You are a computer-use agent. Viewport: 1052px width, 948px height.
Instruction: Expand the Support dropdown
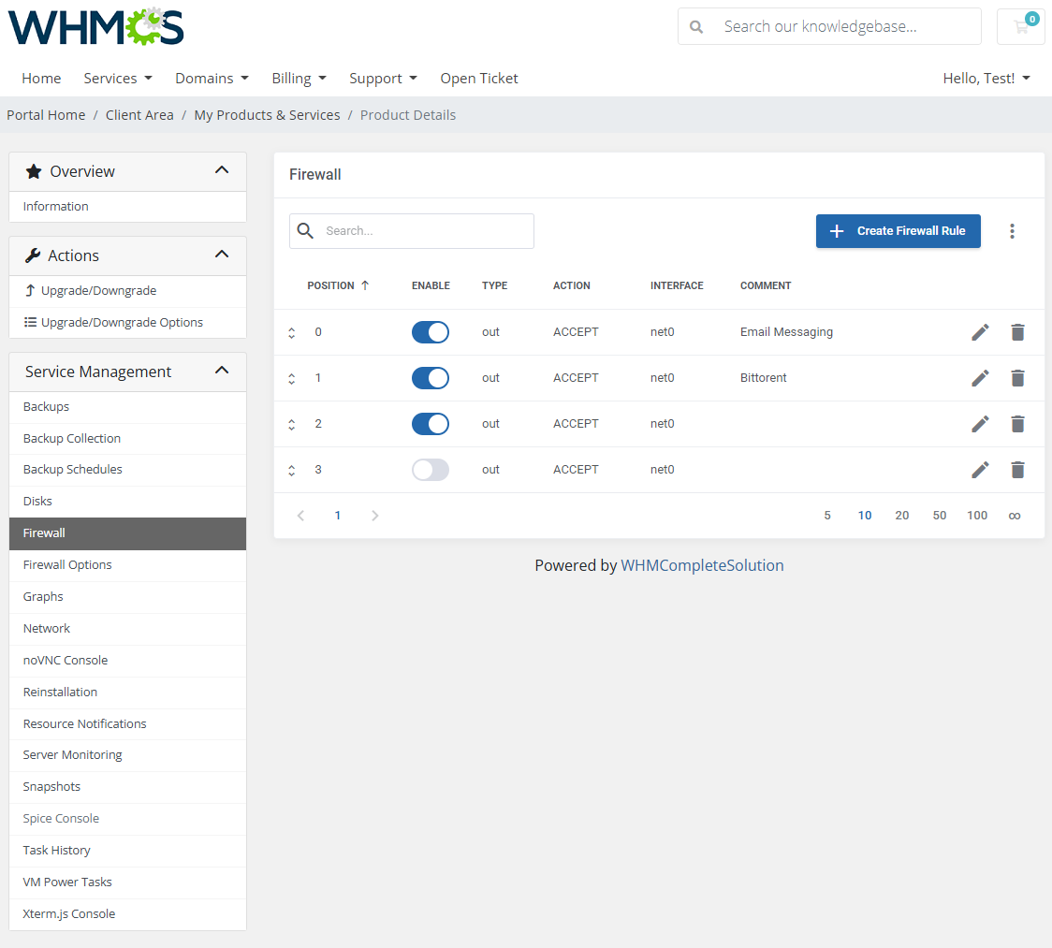(x=383, y=79)
